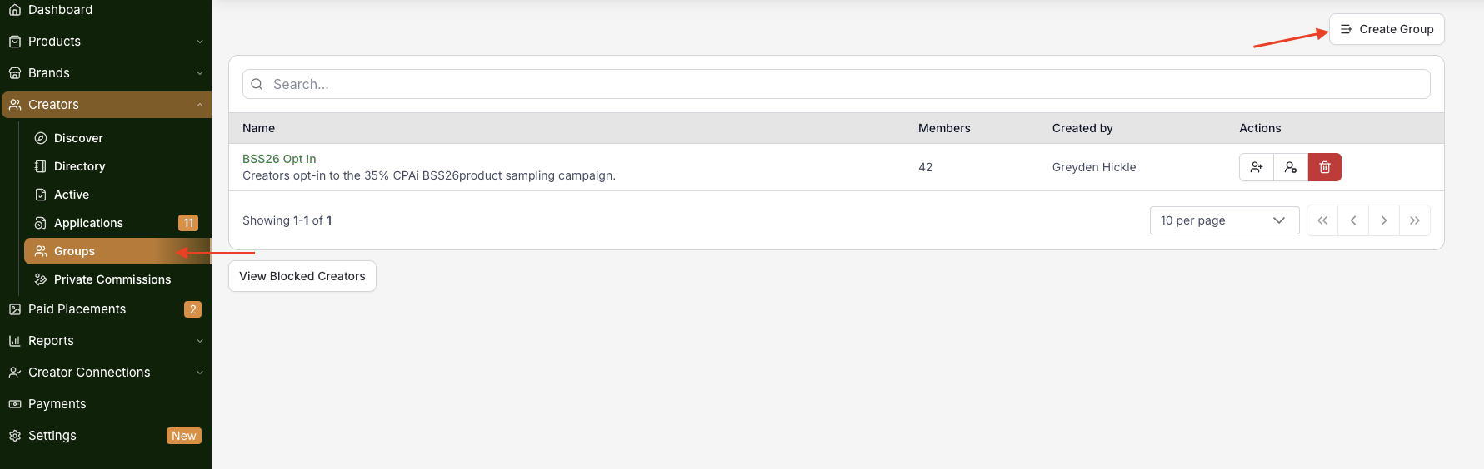
Task: Jump to first page arrow
Action: (x=1322, y=220)
